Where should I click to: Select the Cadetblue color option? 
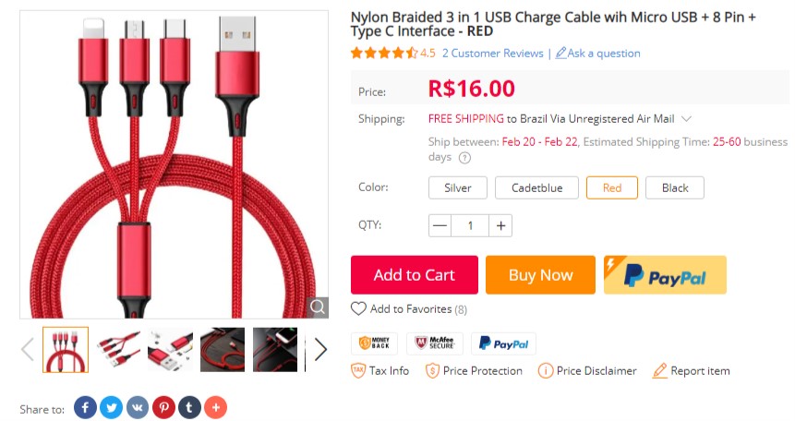(536, 187)
